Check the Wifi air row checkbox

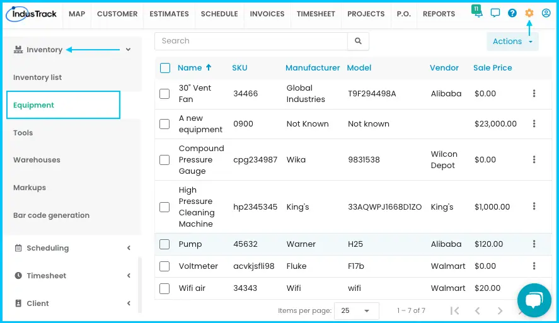coord(164,288)
